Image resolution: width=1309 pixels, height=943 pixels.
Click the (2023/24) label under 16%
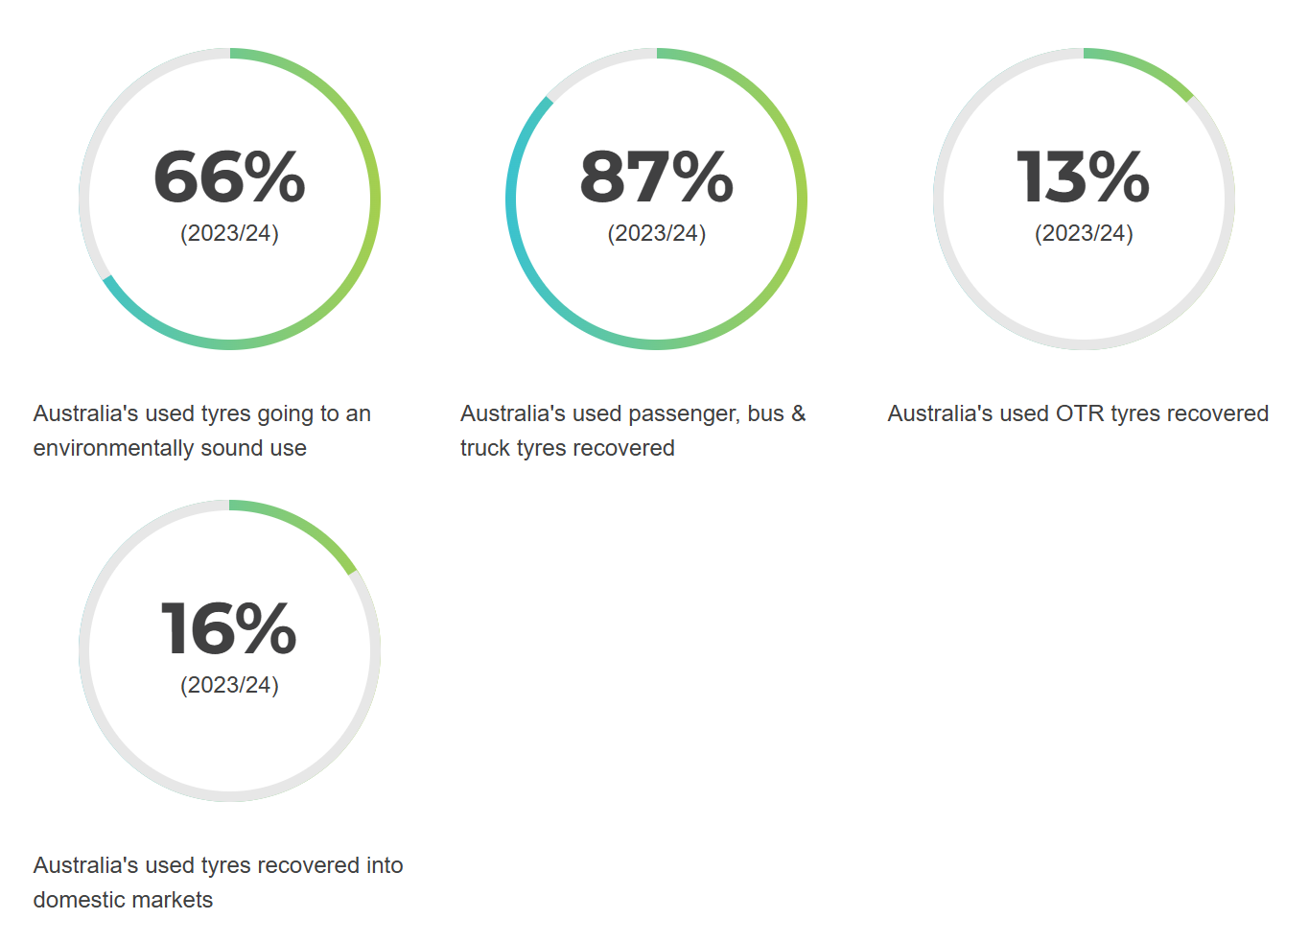click(229, 685)
